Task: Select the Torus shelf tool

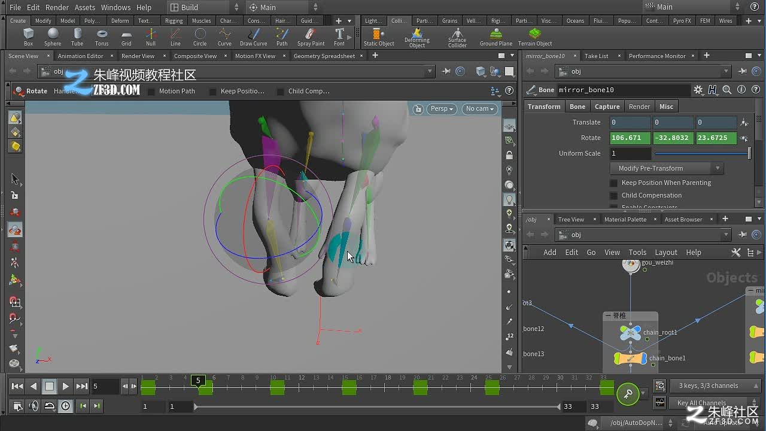Action: [102, 37]
